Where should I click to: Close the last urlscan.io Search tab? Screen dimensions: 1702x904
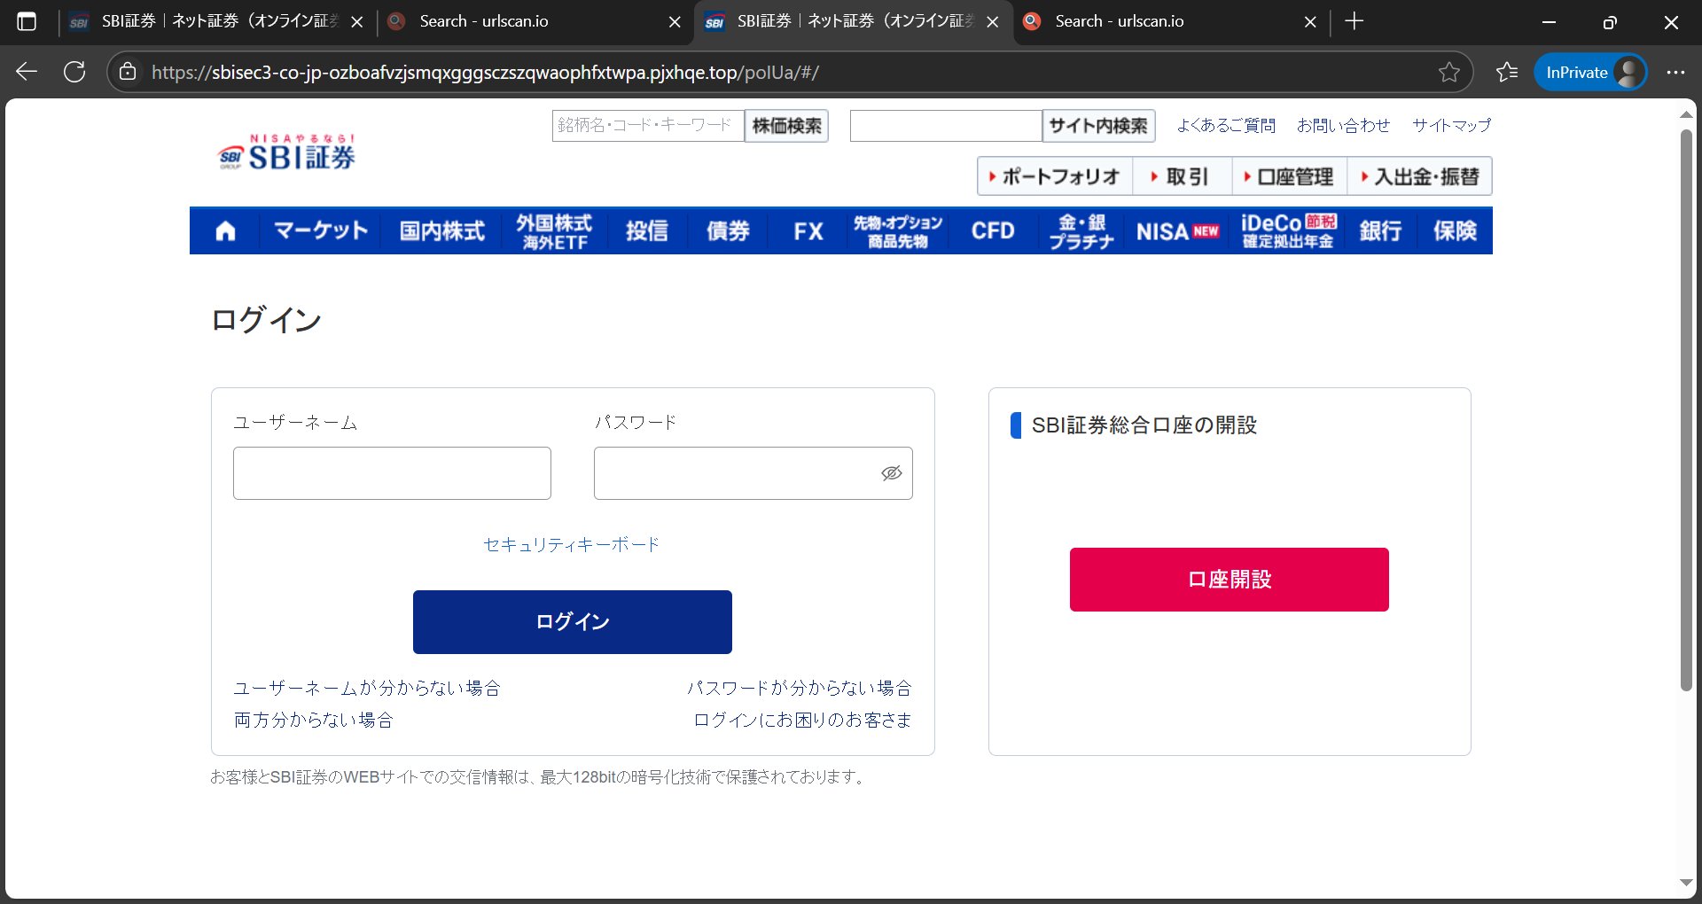(x=1310, y=22)
